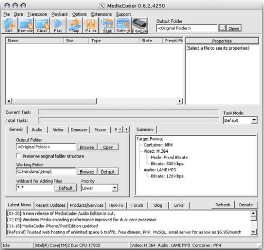Click the top Output Folder input field
Screen dimensions: 264x250
pos(187,28)
